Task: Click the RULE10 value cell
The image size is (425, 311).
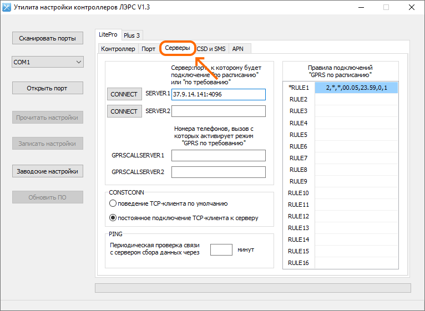Action: pos(356,192)
